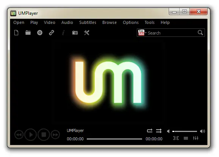Open directory with the folder icon

28,33
